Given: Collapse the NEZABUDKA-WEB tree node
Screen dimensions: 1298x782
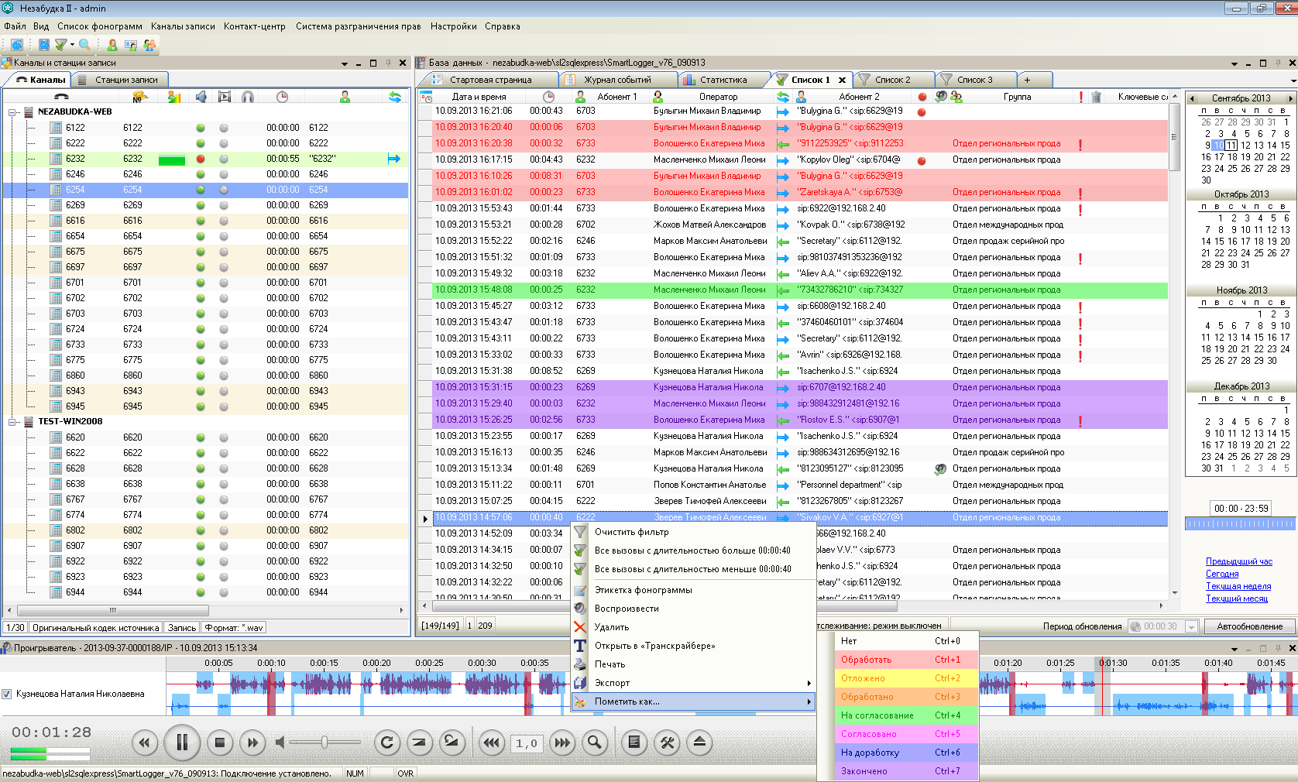Looking at the screenshot, I should pyautogui.click(x=12, y=112).
